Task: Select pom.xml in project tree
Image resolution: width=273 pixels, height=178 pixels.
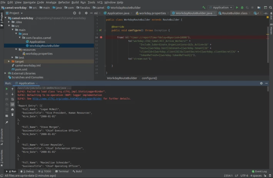Action: [21, 69]
